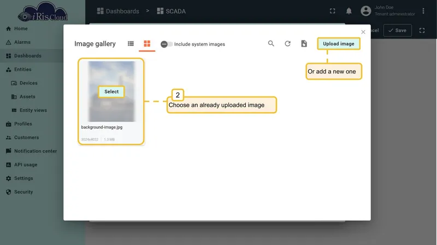Click the import image file icon

304,44
